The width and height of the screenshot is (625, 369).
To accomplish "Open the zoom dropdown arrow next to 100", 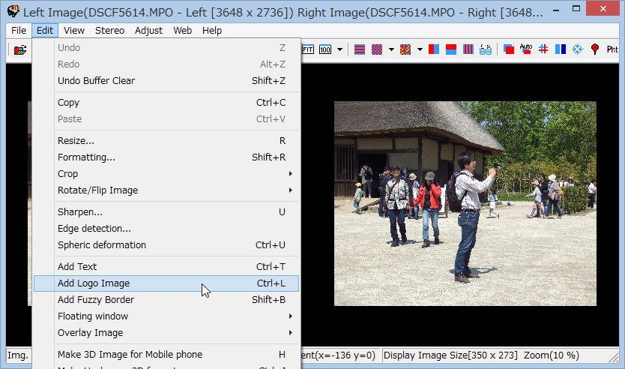I will [339, 49].
